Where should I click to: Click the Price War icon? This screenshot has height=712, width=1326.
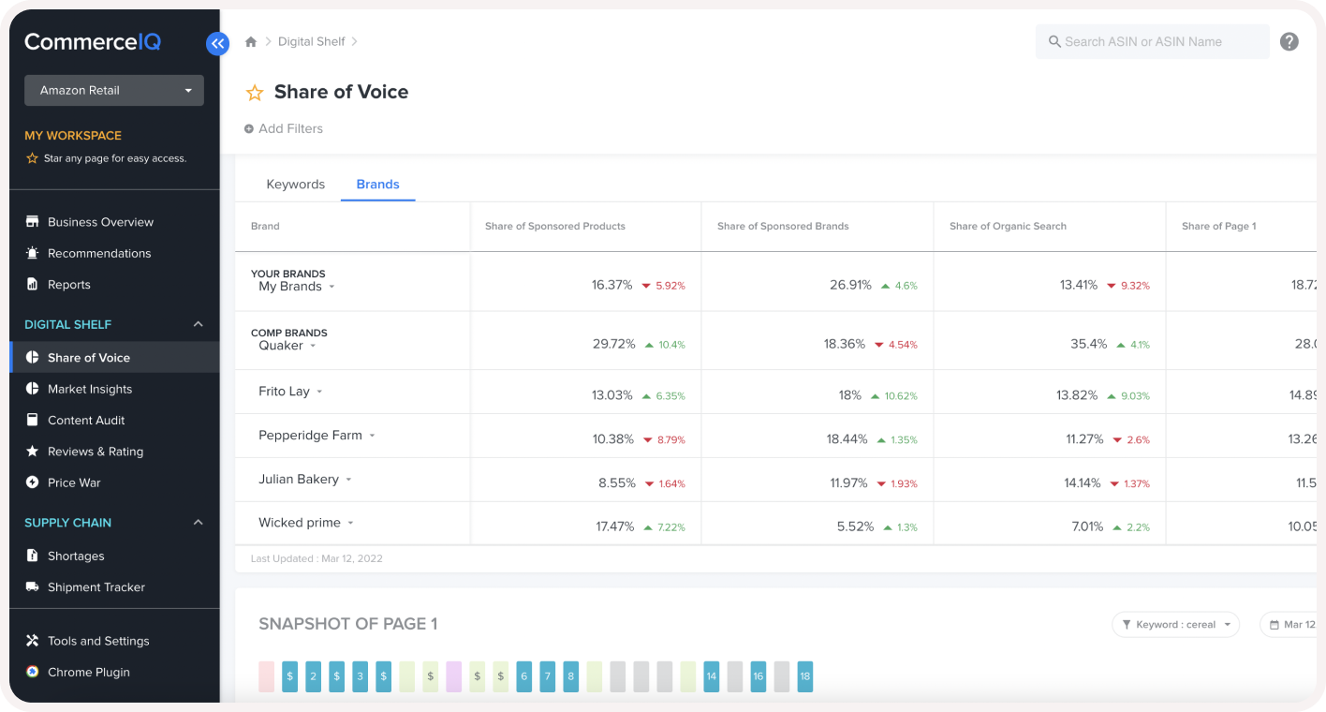[32, 482]
